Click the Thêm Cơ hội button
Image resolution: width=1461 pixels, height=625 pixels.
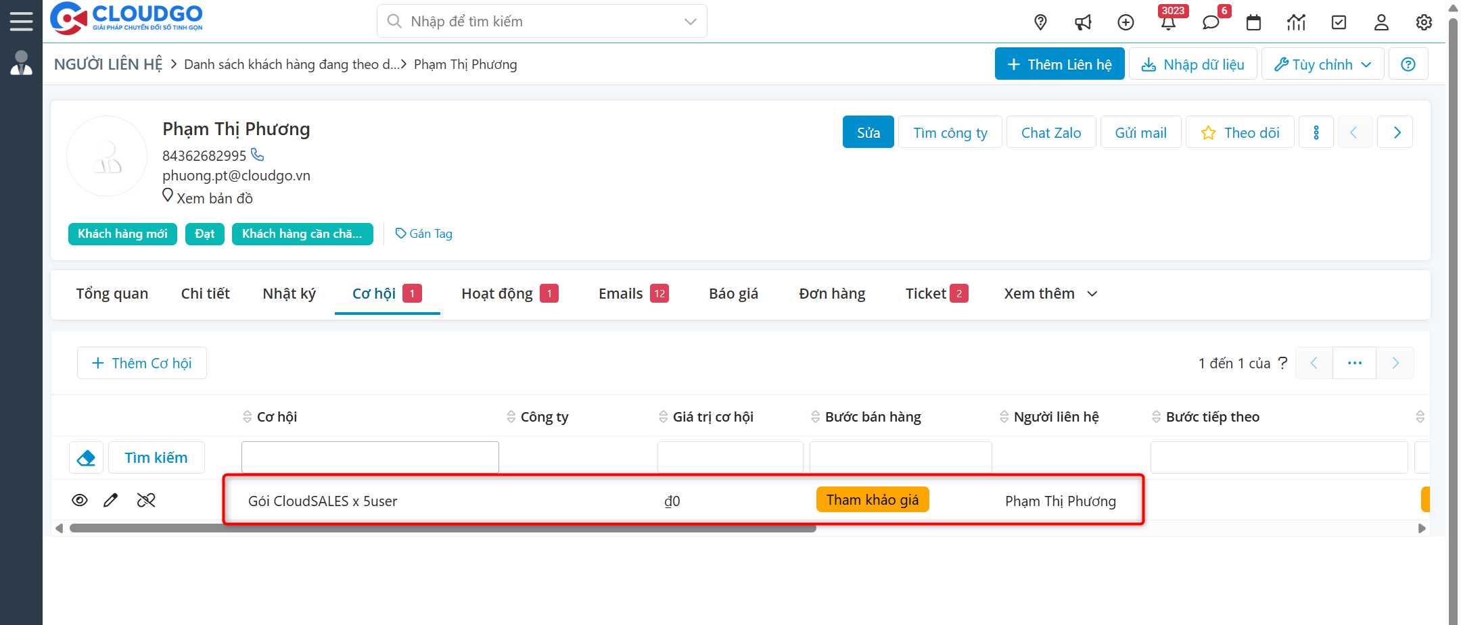coord(142,363)
